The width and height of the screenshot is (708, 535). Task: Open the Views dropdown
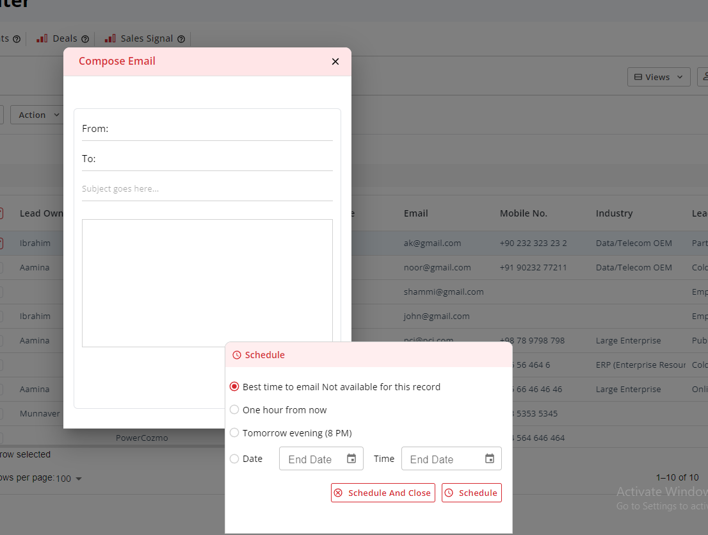click(659, 77)
